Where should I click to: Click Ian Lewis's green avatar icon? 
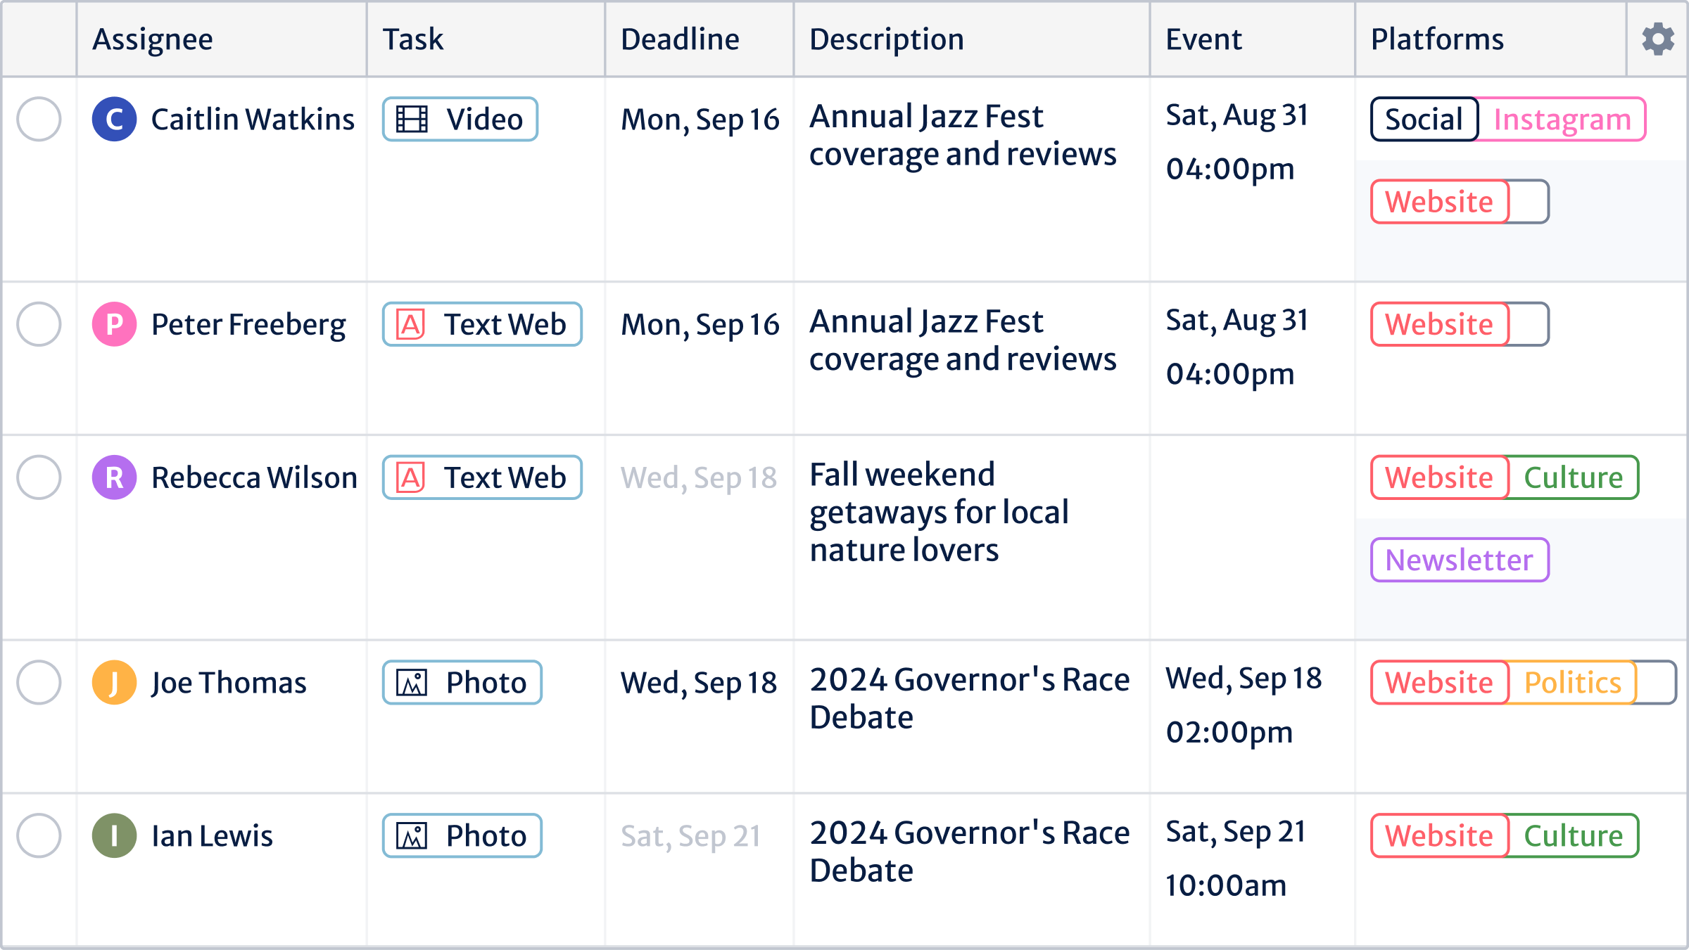click(114, 835)
